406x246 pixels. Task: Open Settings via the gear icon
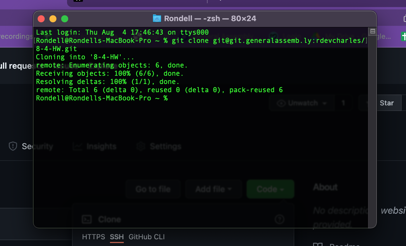click(141, 146)
